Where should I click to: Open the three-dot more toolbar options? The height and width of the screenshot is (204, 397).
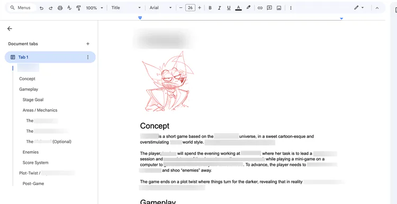[291, 8]
